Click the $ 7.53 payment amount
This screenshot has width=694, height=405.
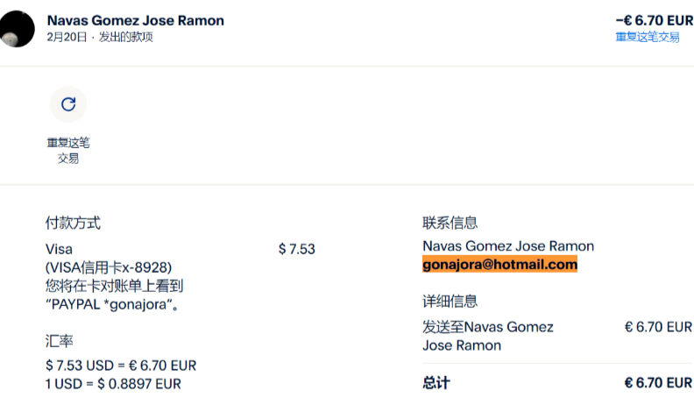pos(296,249)
